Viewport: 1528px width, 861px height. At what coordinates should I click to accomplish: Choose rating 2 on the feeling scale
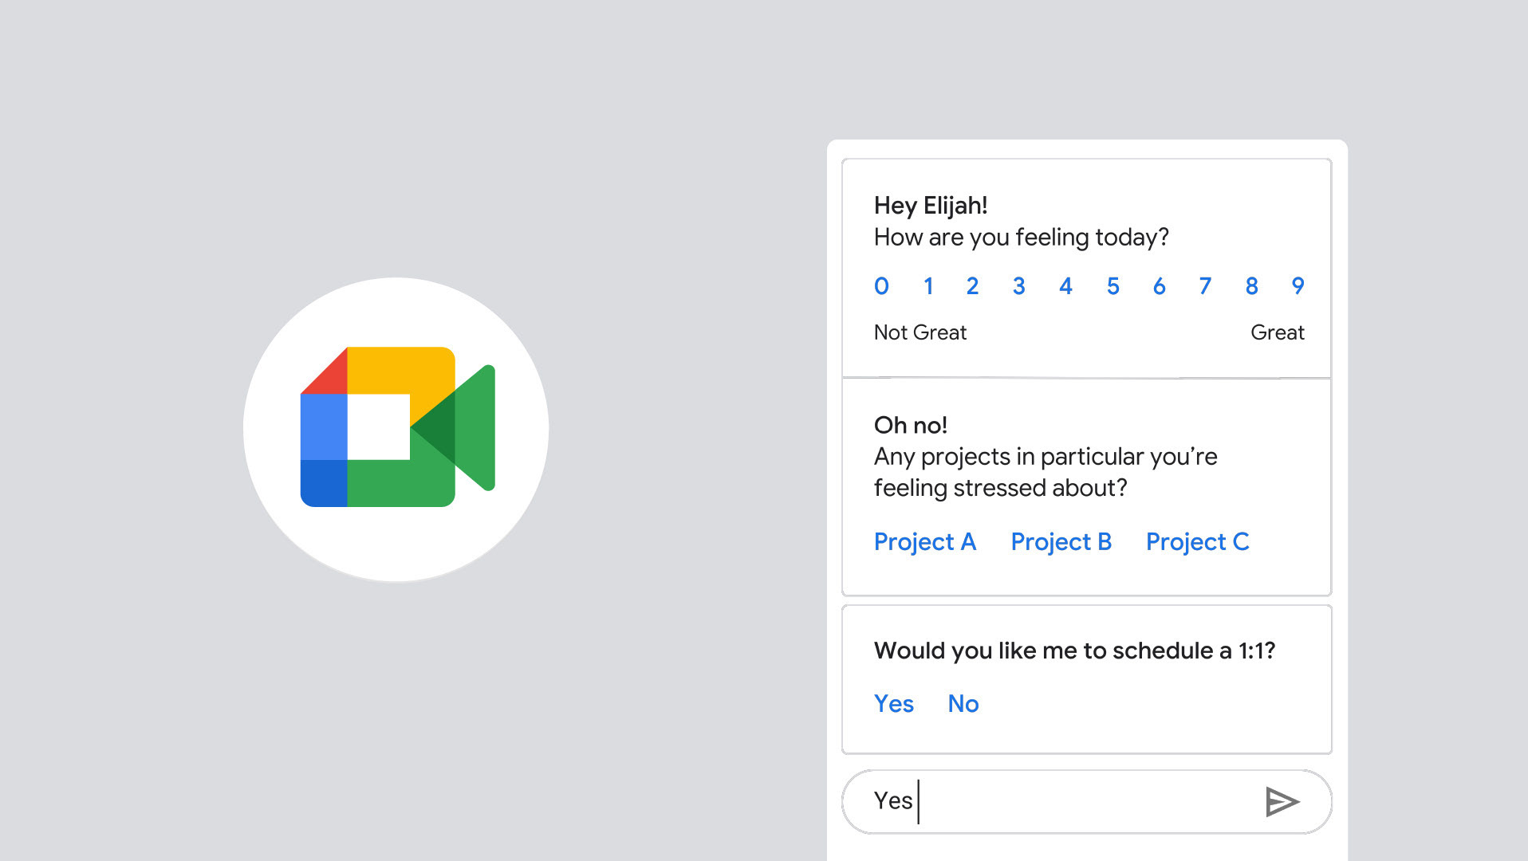coord(972,286)
